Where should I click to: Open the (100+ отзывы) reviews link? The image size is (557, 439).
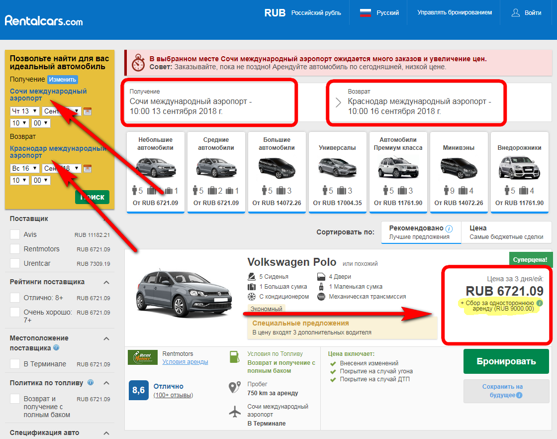pos(173,395)
